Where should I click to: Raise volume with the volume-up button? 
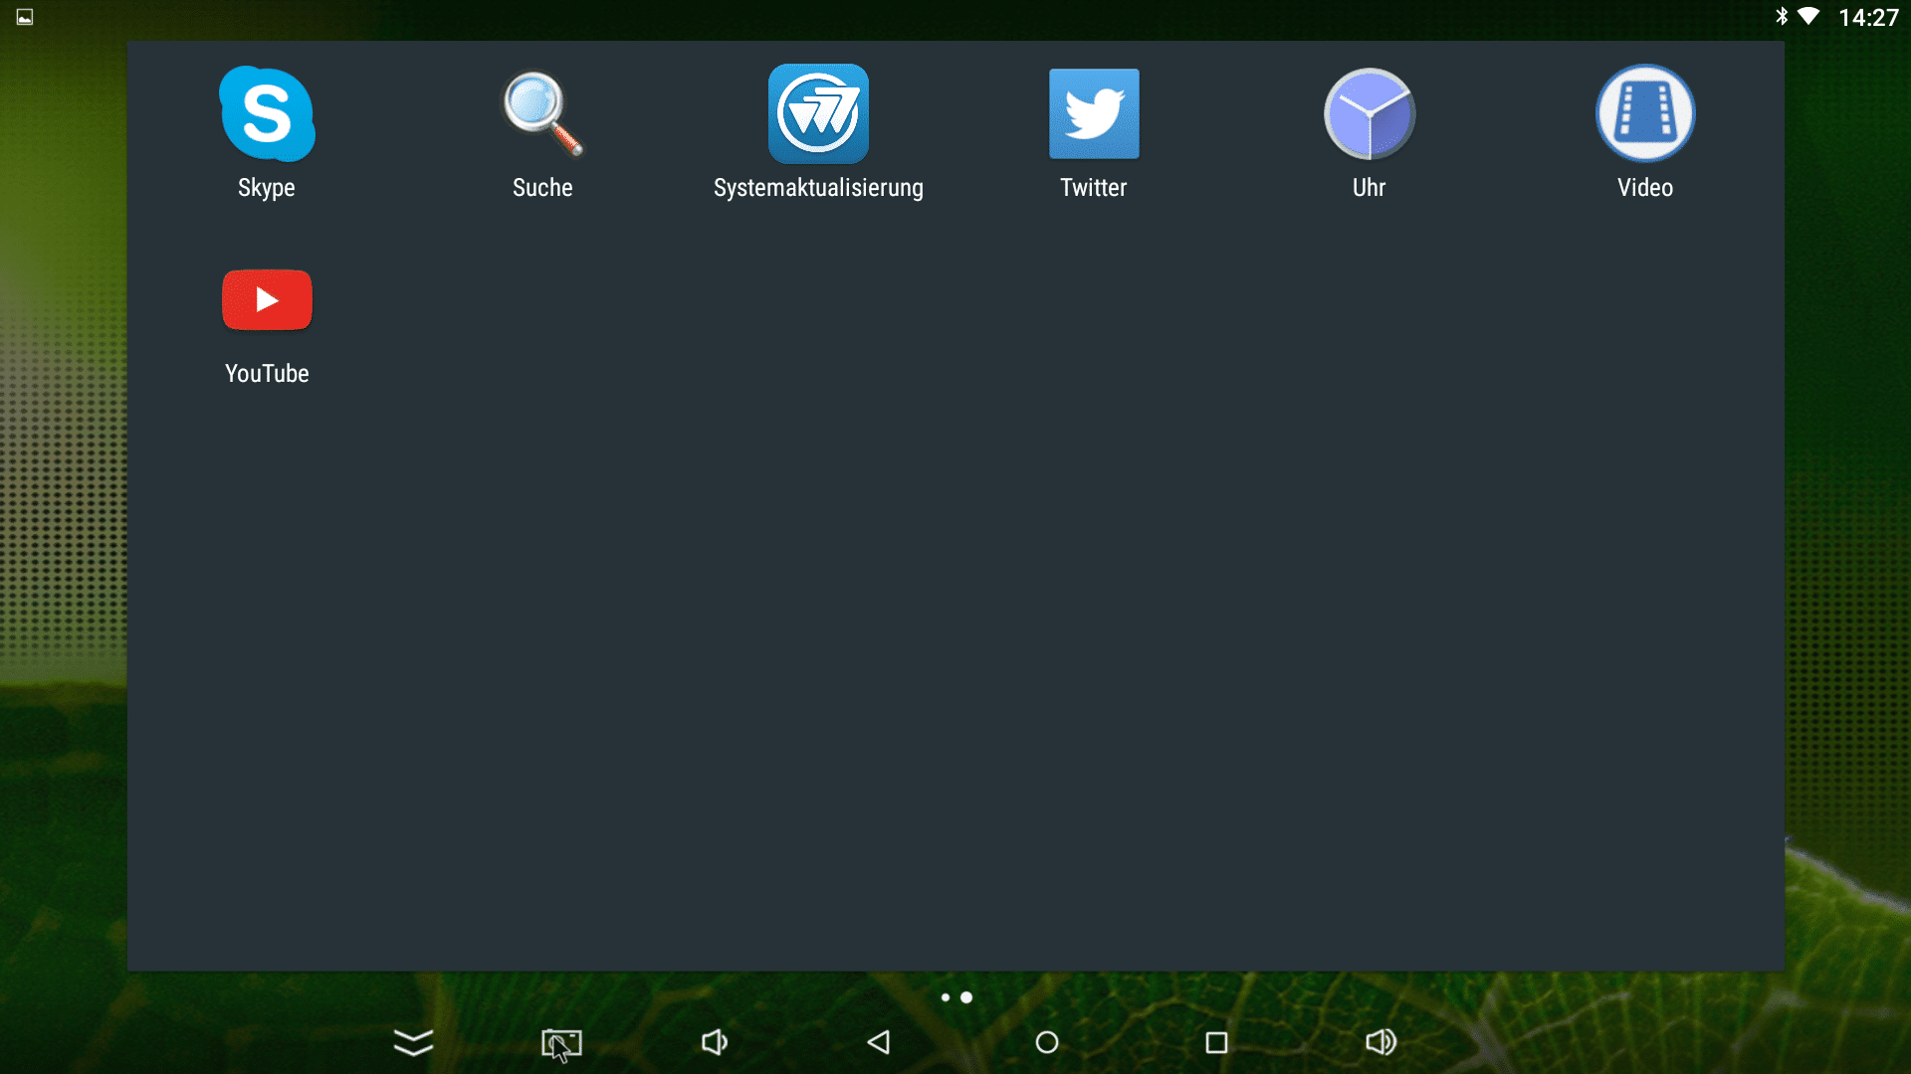(x=1380, y=1042)
